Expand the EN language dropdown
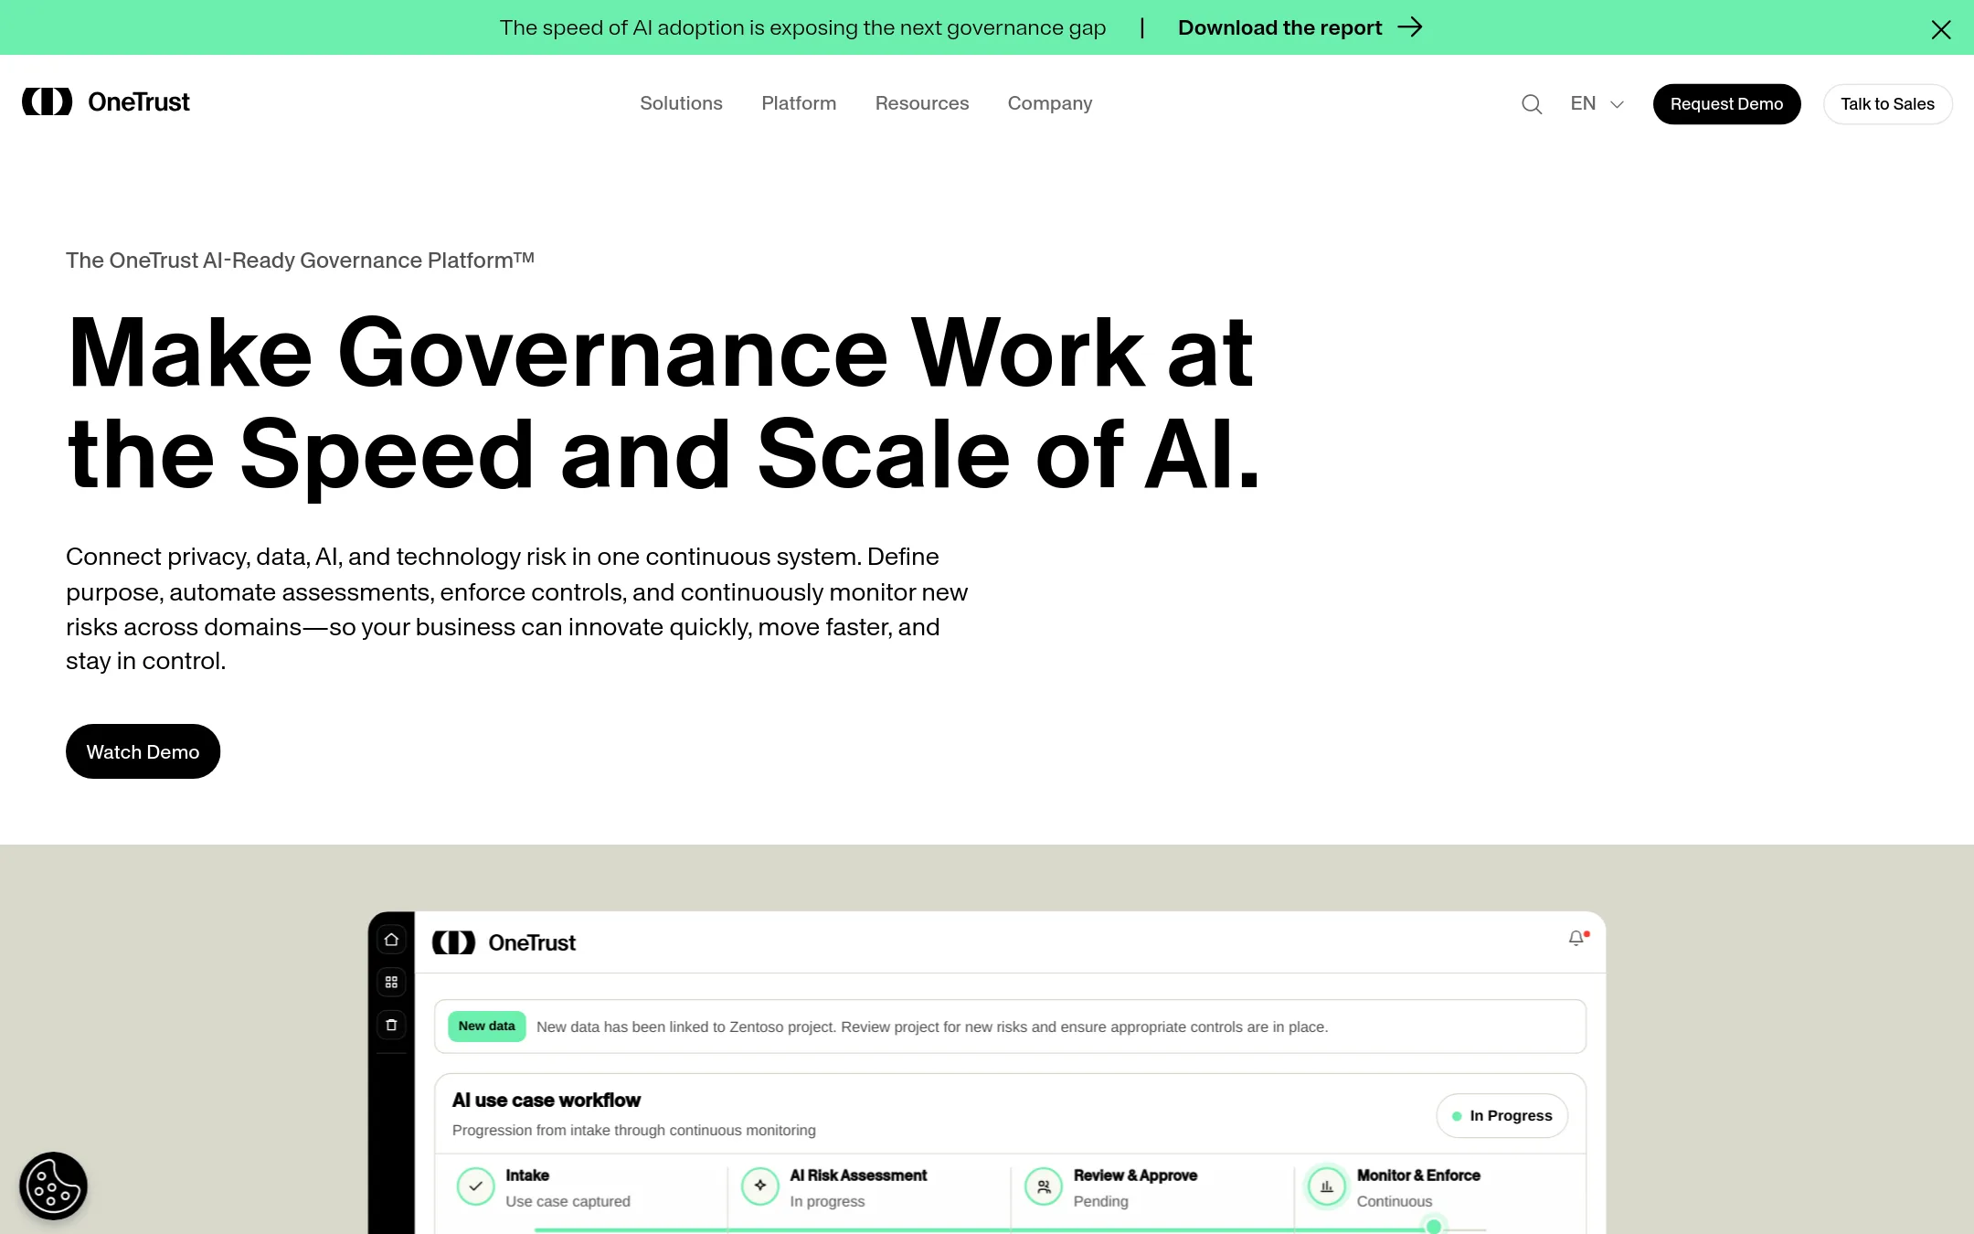 click(1597, 104)
